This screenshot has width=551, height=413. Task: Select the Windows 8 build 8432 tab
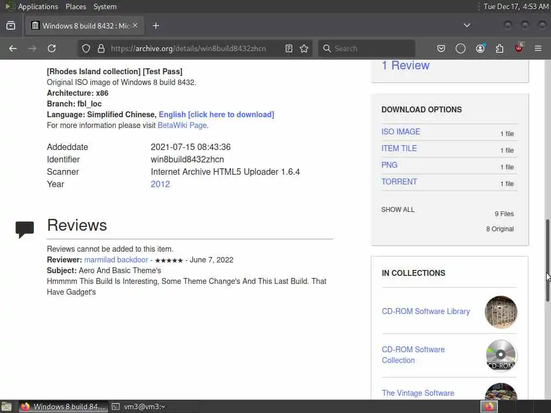[84, 26]
